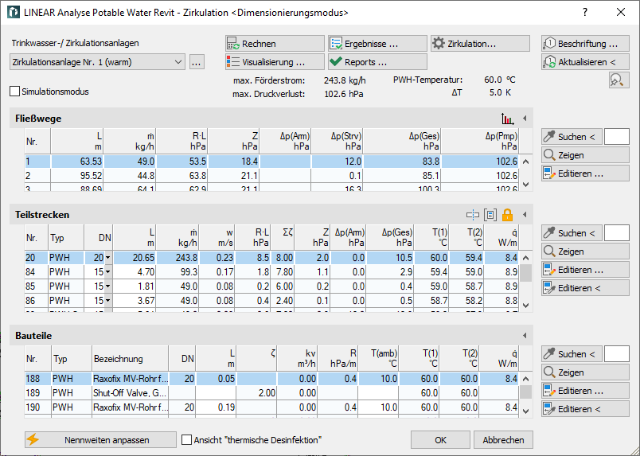The height and width of the screenshot is (456, 640).
Task: Open Reports dialog
Action: [x=377, y=61]
